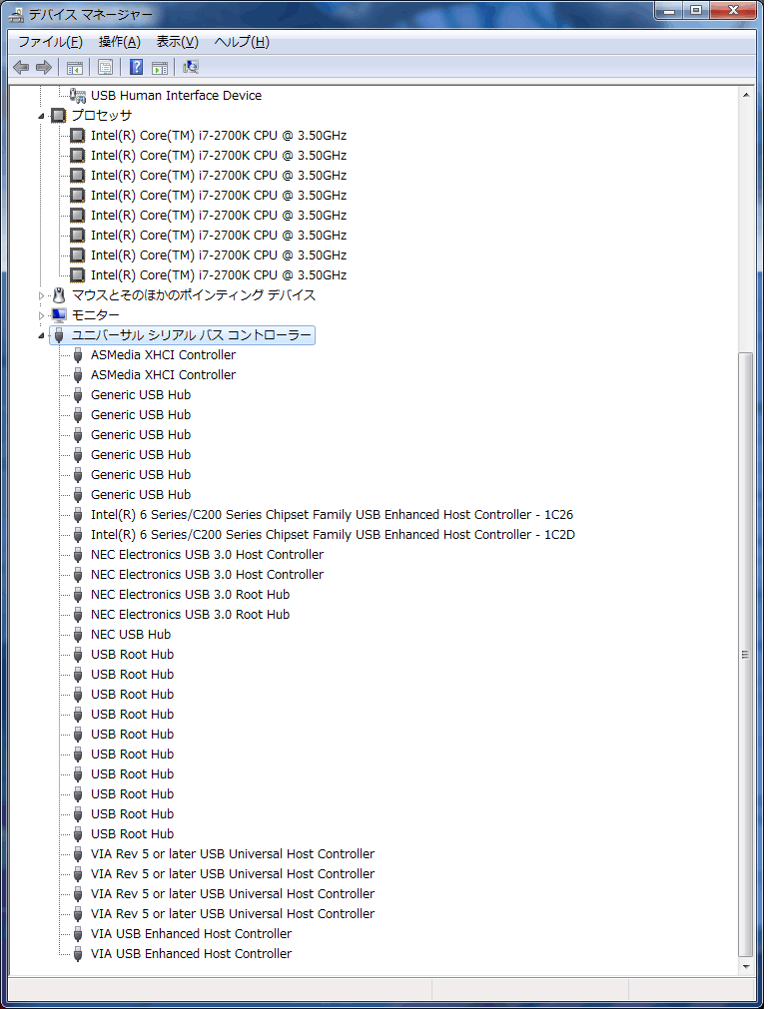Select the first Generic USB Hub entry

141,394
